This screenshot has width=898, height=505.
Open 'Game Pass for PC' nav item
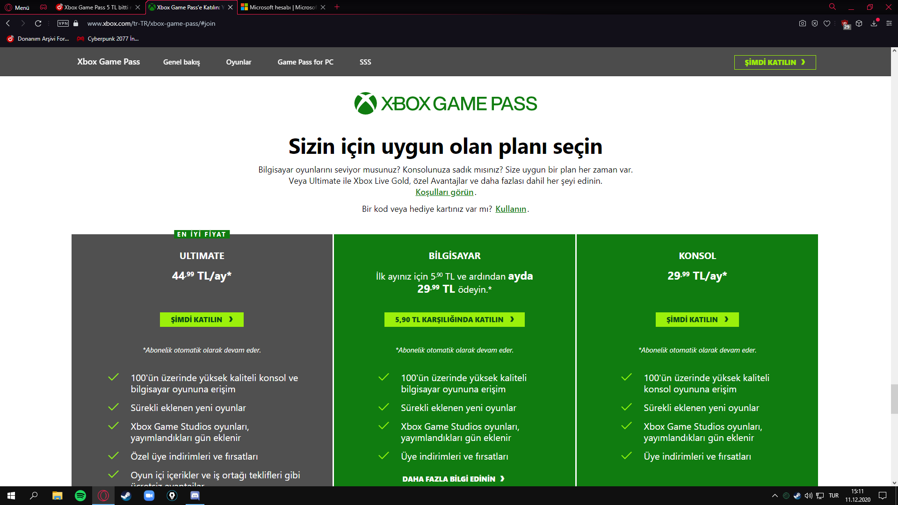pyautogui.click(x=305, y=62)
